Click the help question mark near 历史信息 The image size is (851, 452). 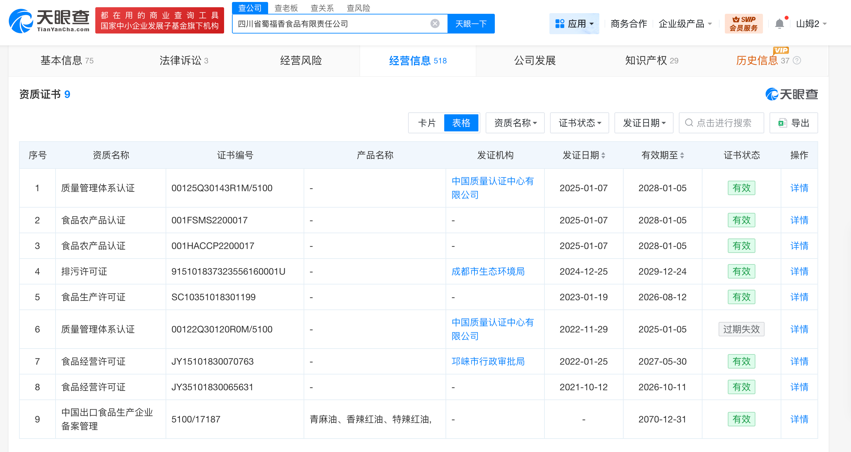(796, 61)
